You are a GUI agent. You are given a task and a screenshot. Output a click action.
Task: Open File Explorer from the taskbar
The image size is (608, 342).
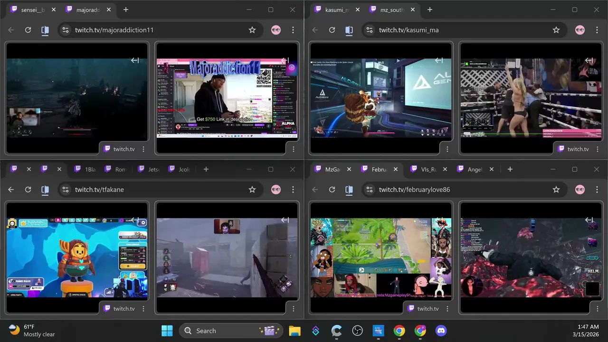coord(295,331)
